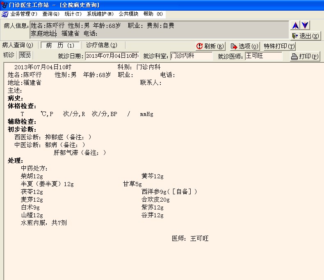Viewport: 324px width, 280px height.
Task: Click the 初步诊断 heading
Action: click(x=22, y=129)
